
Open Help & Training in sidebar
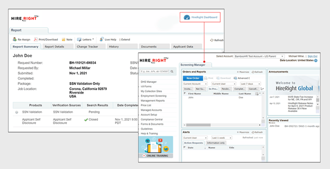[149, 133]
